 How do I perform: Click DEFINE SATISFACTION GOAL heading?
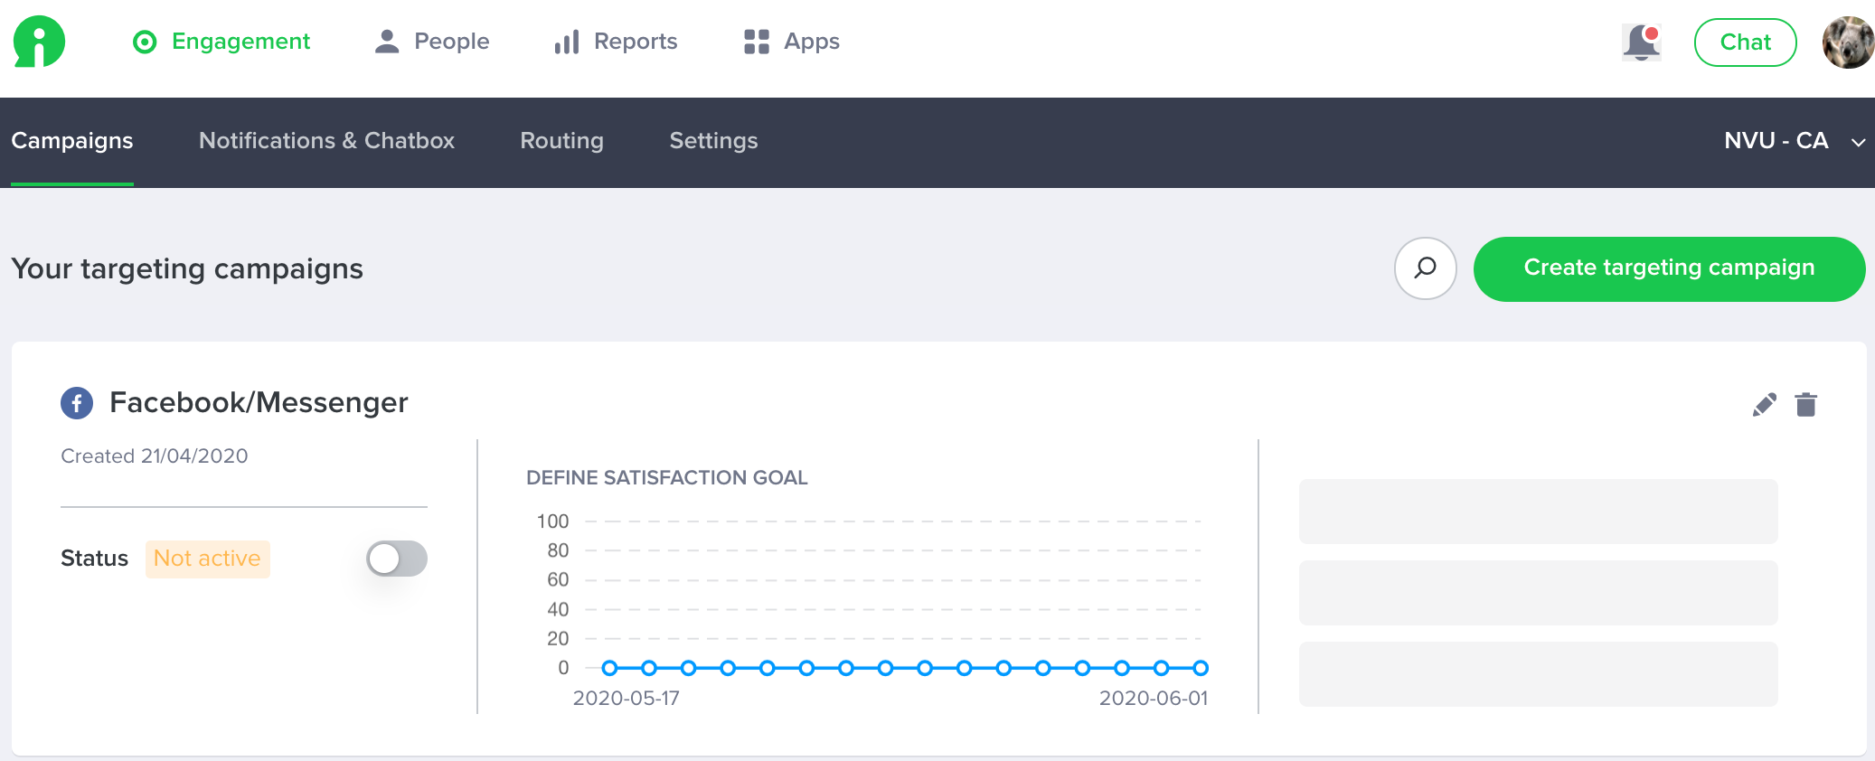coord(667,478)
